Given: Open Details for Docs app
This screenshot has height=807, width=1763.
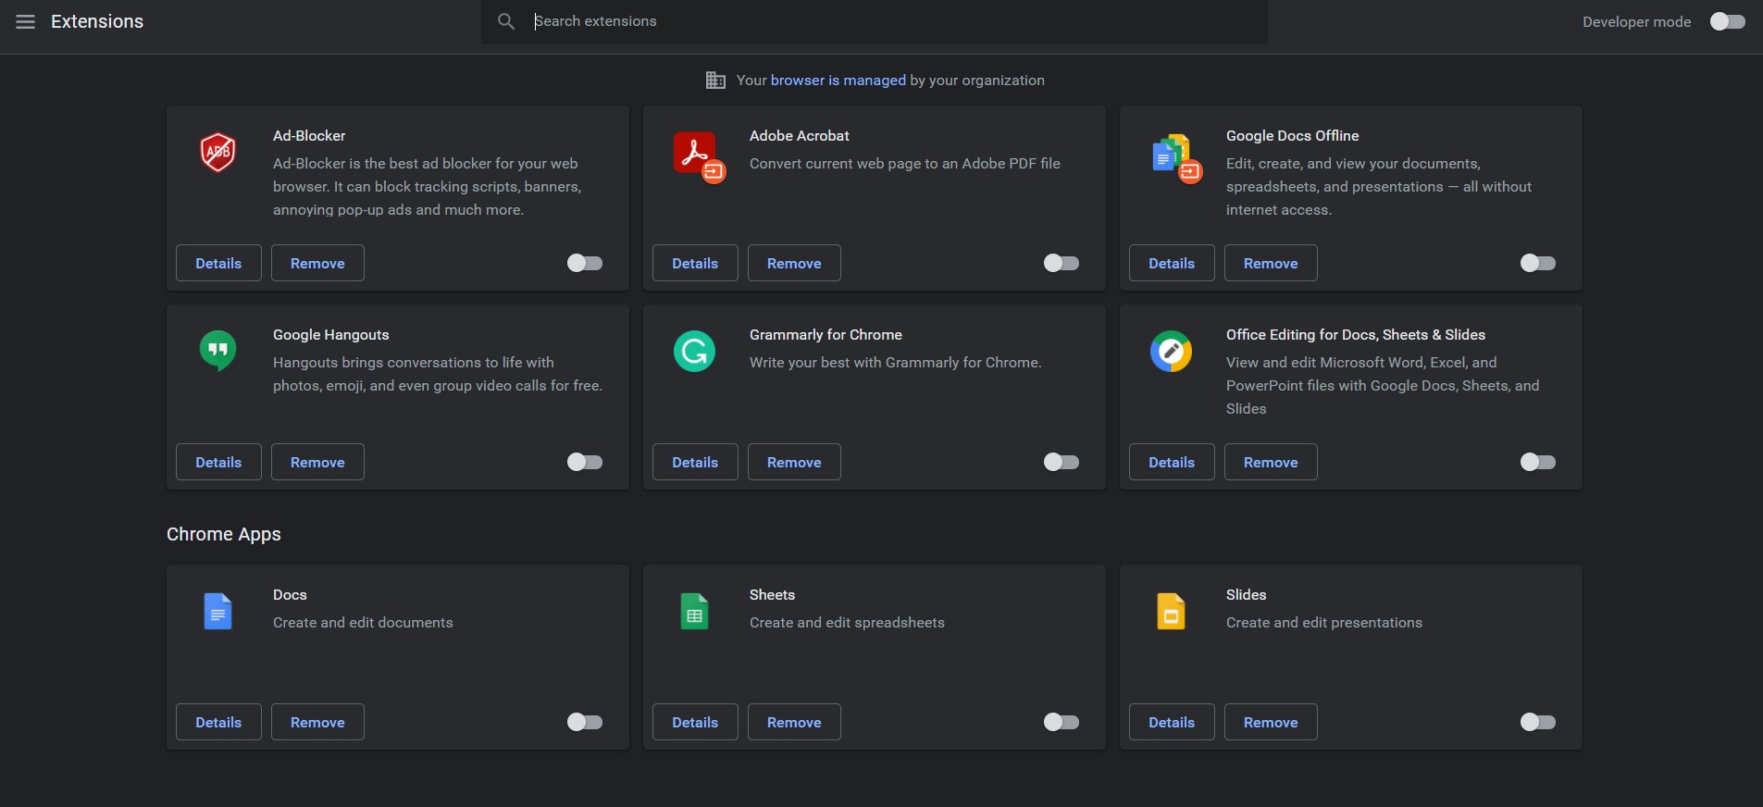Looking at the screenshot, I should pos(218,722).
